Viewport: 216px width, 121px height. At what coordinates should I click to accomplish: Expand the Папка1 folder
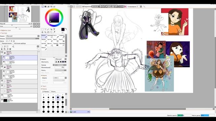(x=5, y=86)
